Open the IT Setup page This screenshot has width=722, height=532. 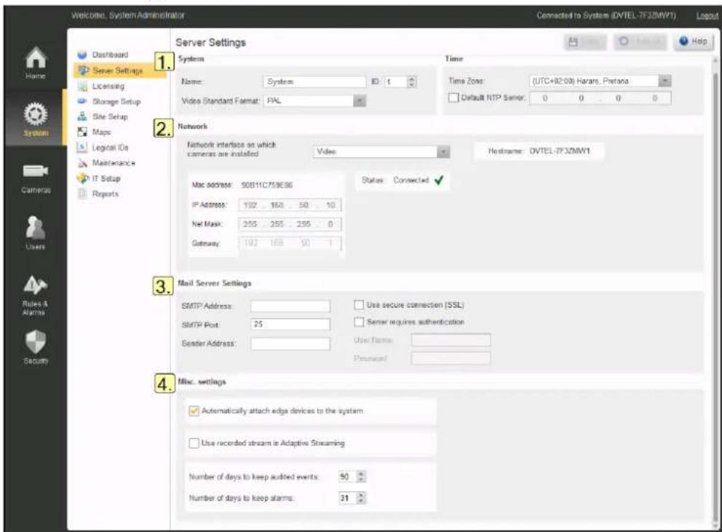point(106,178)
